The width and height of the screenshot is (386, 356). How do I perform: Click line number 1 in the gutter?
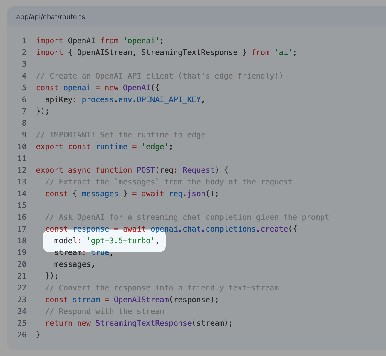click(x=24, y=41)
